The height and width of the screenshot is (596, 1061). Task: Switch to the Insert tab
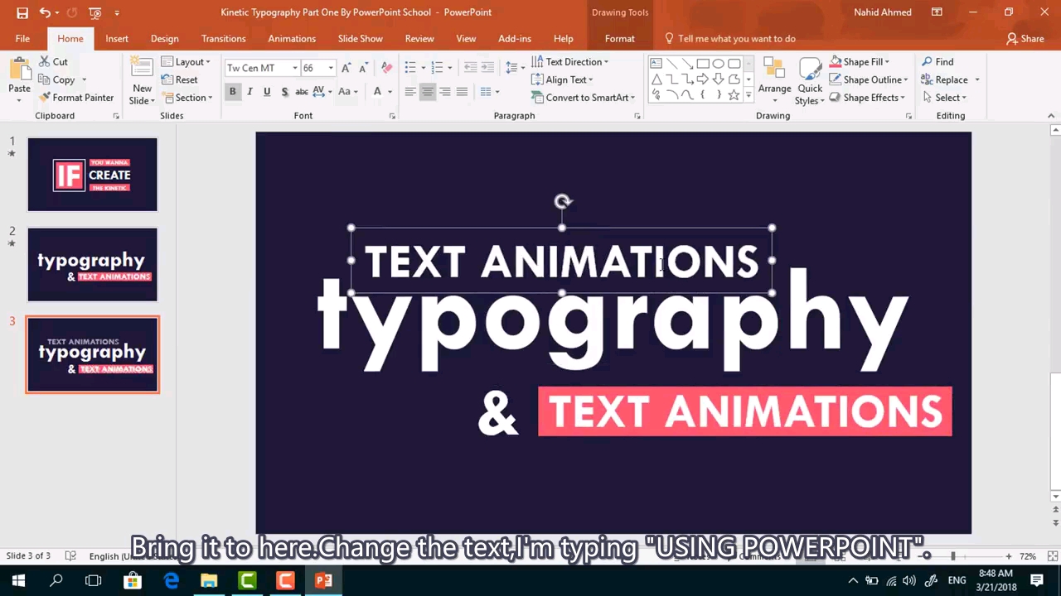117,39
